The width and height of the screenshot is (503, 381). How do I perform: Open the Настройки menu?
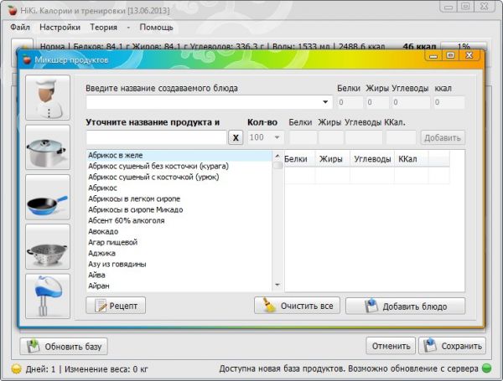coord(60,28)
